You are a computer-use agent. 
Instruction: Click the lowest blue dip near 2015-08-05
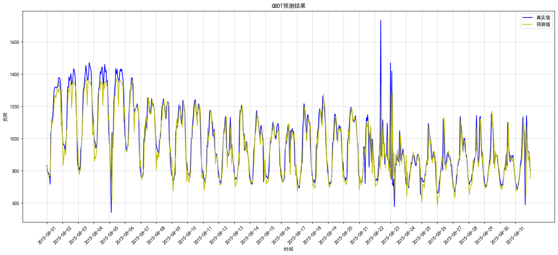(x=111, y=211)
